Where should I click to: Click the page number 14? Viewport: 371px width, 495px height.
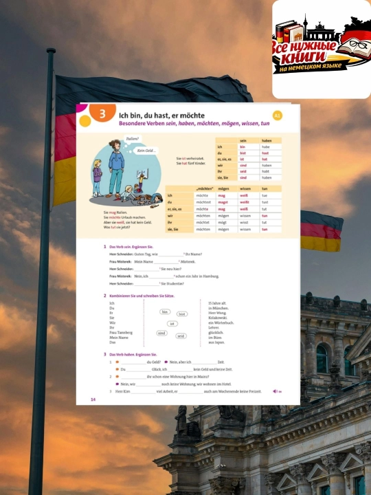93,399
